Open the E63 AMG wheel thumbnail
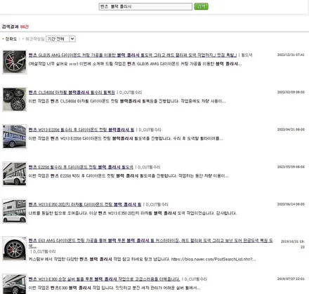Viewport: 309px width, 294px height. click(x=15, y=248)
